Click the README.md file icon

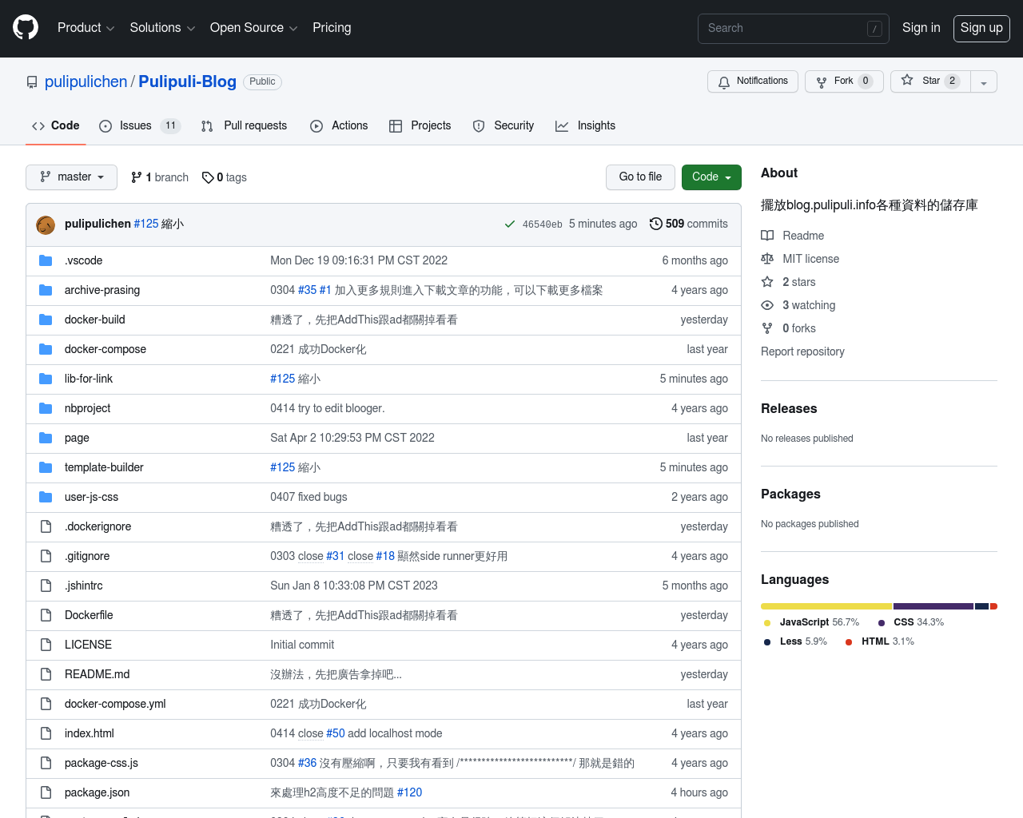point(46,674)
